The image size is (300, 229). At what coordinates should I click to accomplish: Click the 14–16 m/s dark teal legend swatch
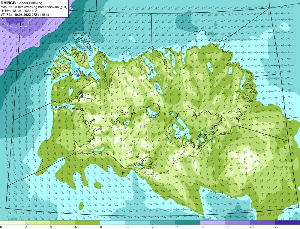pos(187,223)
